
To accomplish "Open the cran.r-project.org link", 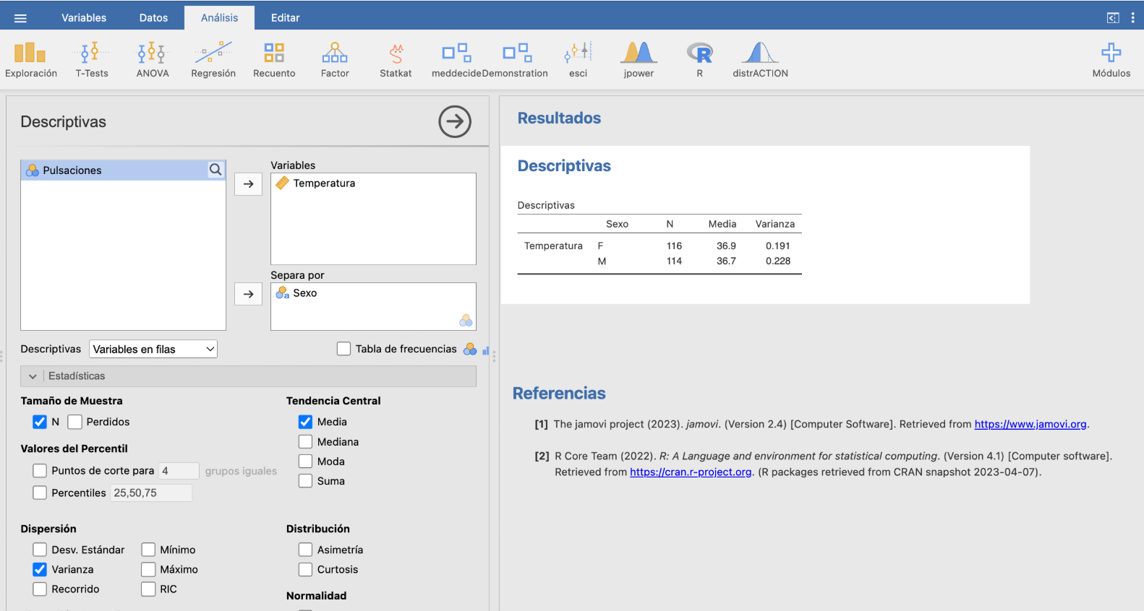I will tap(691, 472).
